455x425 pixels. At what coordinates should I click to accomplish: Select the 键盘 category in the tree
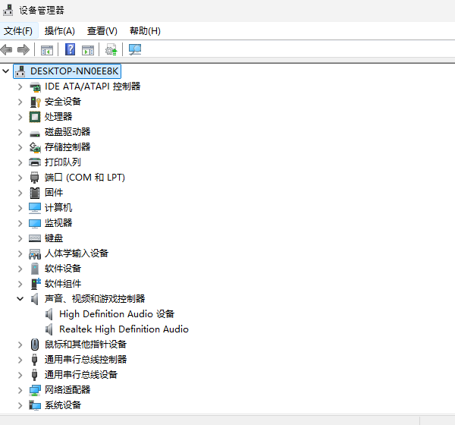click(x=54, y=238)
